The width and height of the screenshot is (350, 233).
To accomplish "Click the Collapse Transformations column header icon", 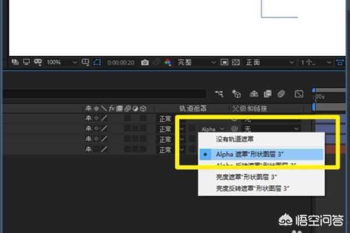I will click(x=96, y=108).
